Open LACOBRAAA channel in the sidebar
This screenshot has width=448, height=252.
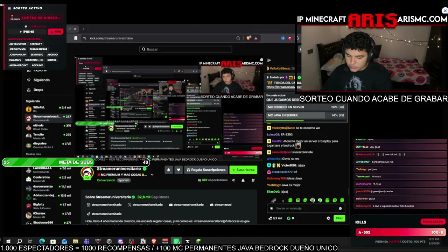pyautogui.click(x=49, y=170)
